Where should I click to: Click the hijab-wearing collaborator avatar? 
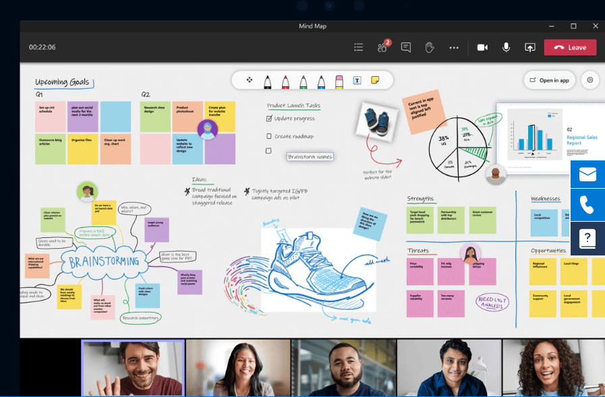point(208,129)
